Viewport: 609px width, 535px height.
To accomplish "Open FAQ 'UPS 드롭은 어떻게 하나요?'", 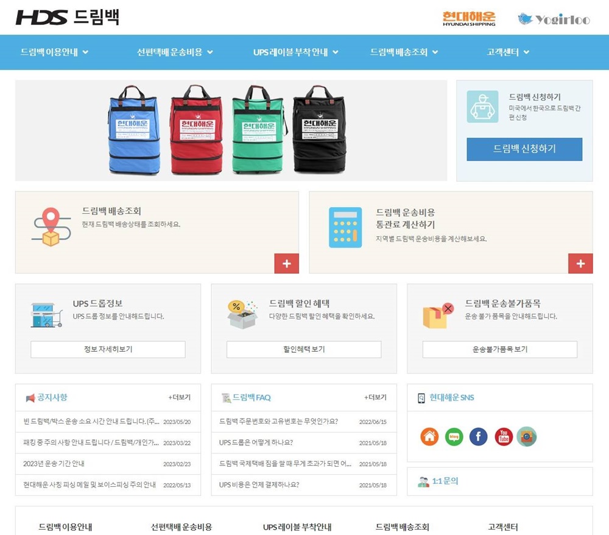I will pos(256,442).
